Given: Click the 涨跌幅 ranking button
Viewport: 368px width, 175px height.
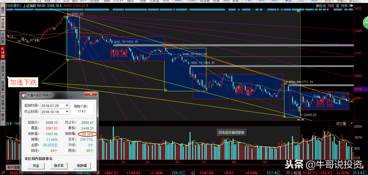Looking at the screenshot, I should [x=82, y=166].
